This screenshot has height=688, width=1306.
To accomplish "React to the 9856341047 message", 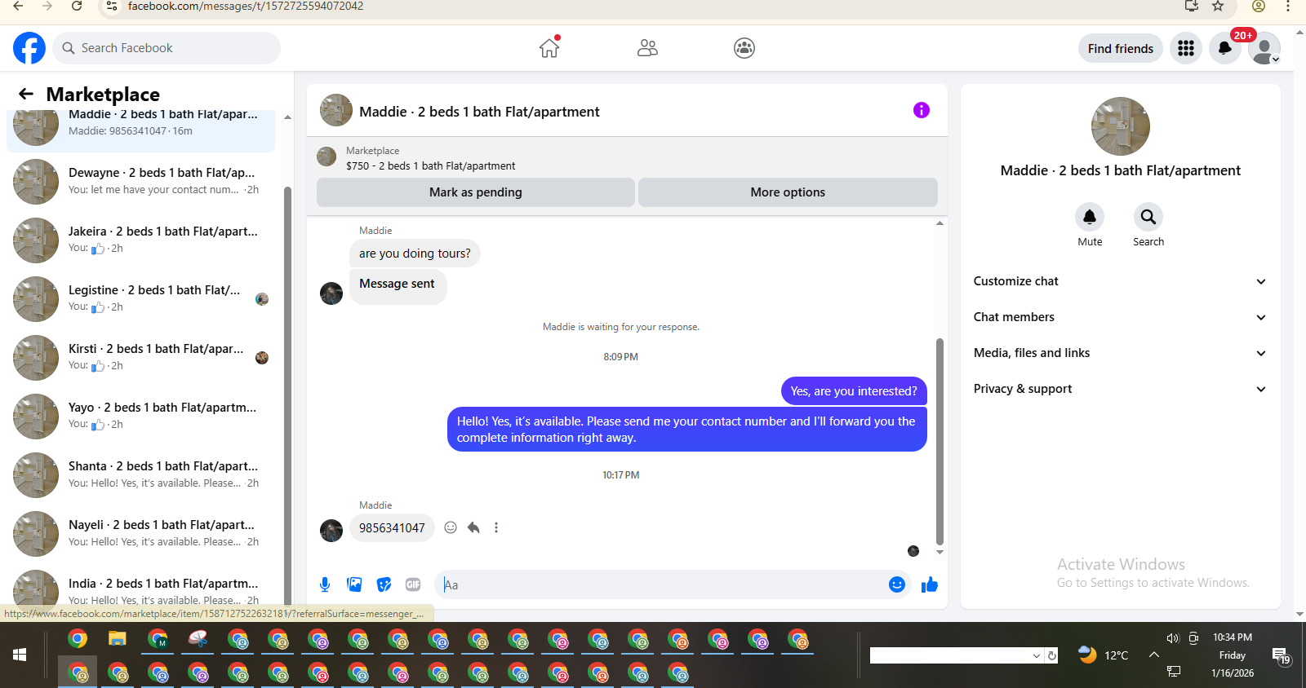I will point(451,527).
